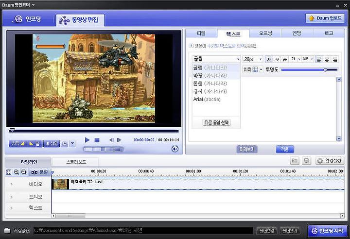Open the 로고 tab

click(329, 34)
